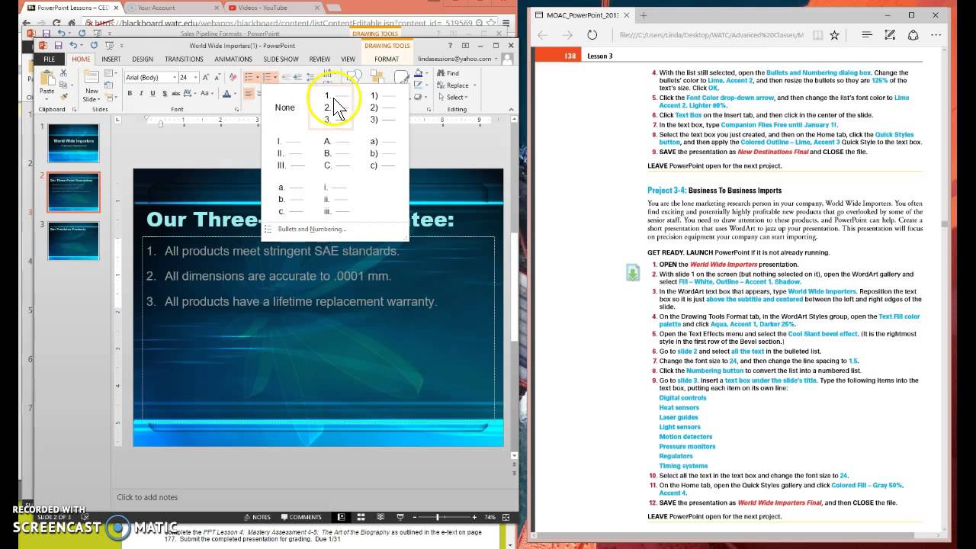Open the Font Color dropdown arrow

pos(236,94)
